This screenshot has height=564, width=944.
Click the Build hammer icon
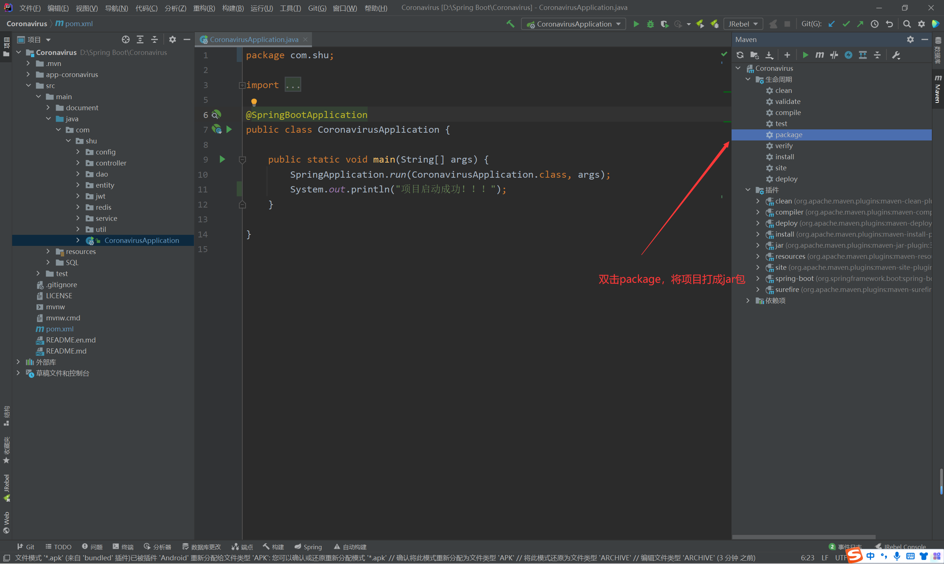(x=510, y=24)
